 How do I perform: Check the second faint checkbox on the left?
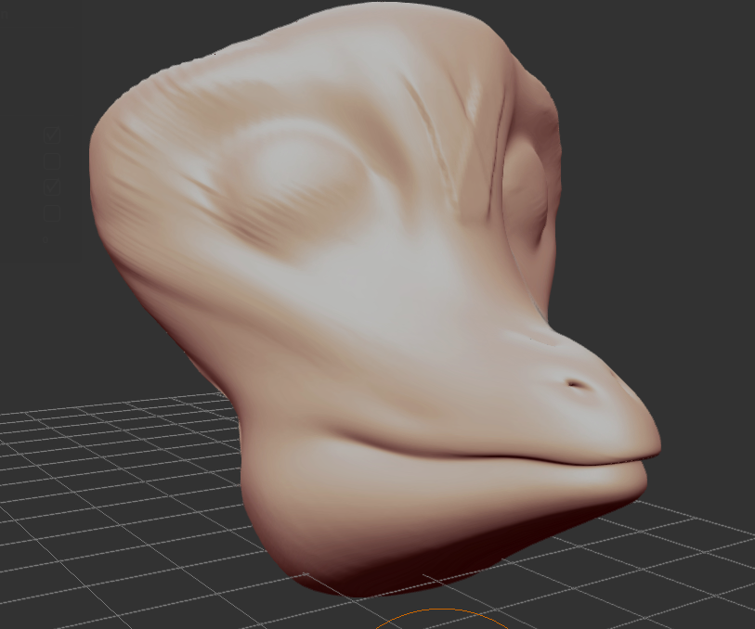click(52, 161)
